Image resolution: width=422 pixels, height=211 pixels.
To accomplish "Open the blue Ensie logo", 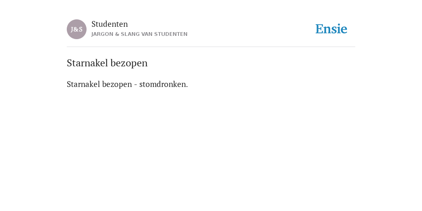I will (331, 29).
